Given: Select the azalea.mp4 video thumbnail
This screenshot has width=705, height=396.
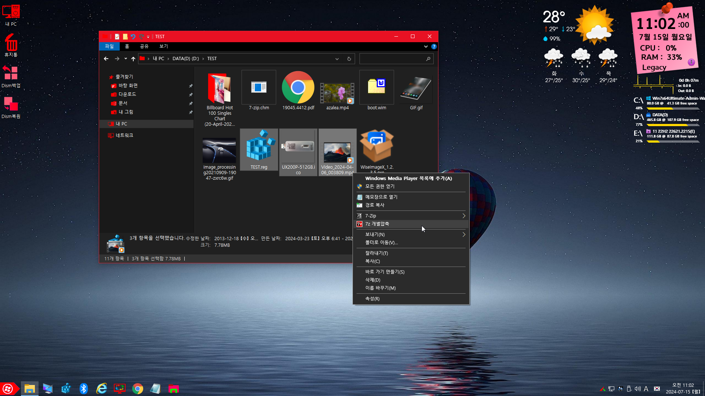Looking at the screenshot, I should click(337, 93).
